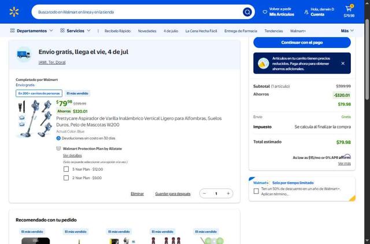This screenshot has height=244, width=370.
Task: Open the Novedades nav item
Action: tap(147, 31)
